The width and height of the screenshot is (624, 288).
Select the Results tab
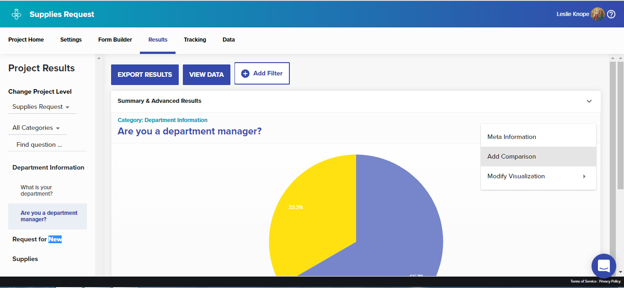pyautogui.click(x=158, y=40)
